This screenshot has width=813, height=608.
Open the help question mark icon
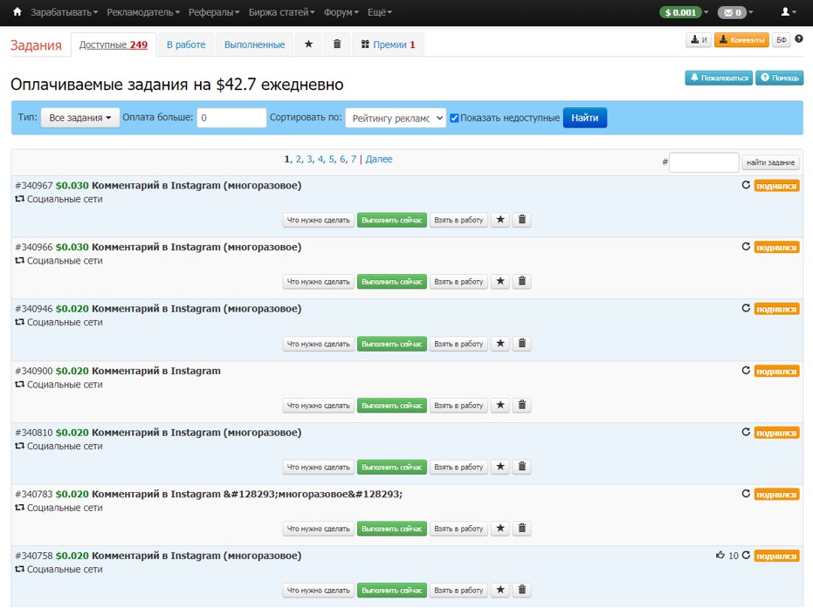pyautogui.click(x=799, y=39)
